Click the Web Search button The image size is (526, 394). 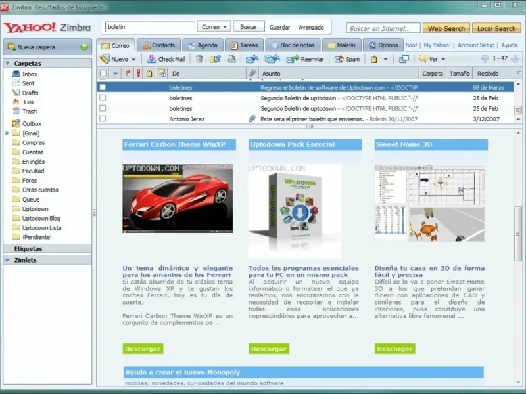point(446,28)
